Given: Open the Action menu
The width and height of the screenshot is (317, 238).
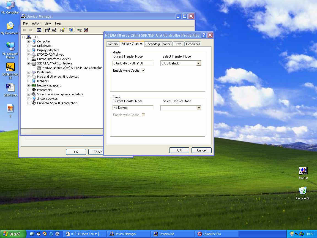Looking at the screenshot, I should [x=36, y=23].
